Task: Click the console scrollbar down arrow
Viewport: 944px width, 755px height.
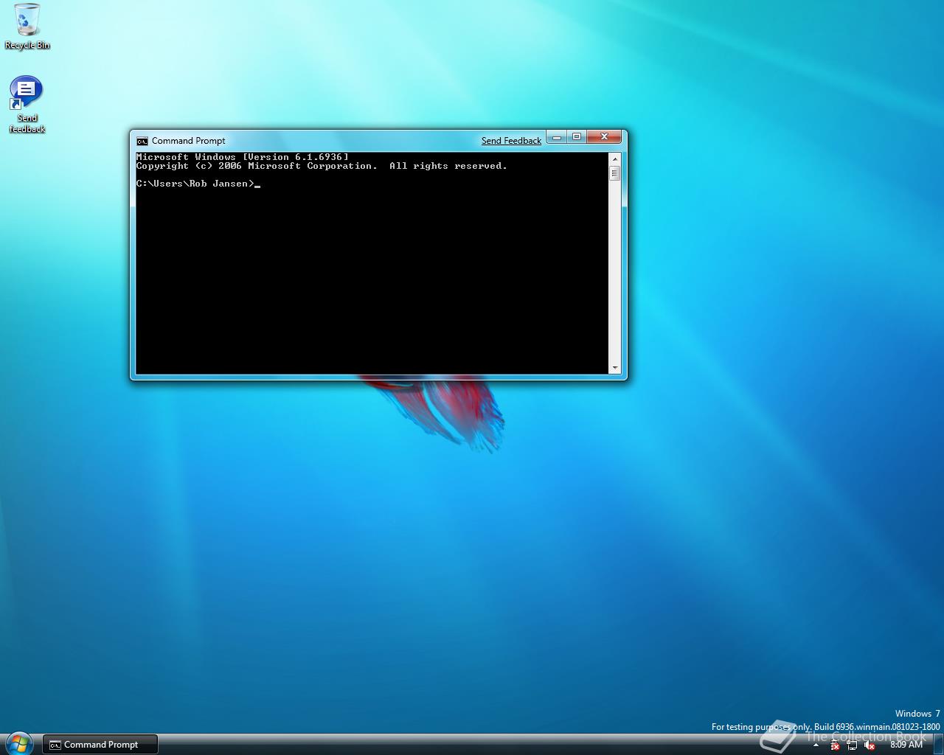Action: pyautogui.click(x=614, y=368)
